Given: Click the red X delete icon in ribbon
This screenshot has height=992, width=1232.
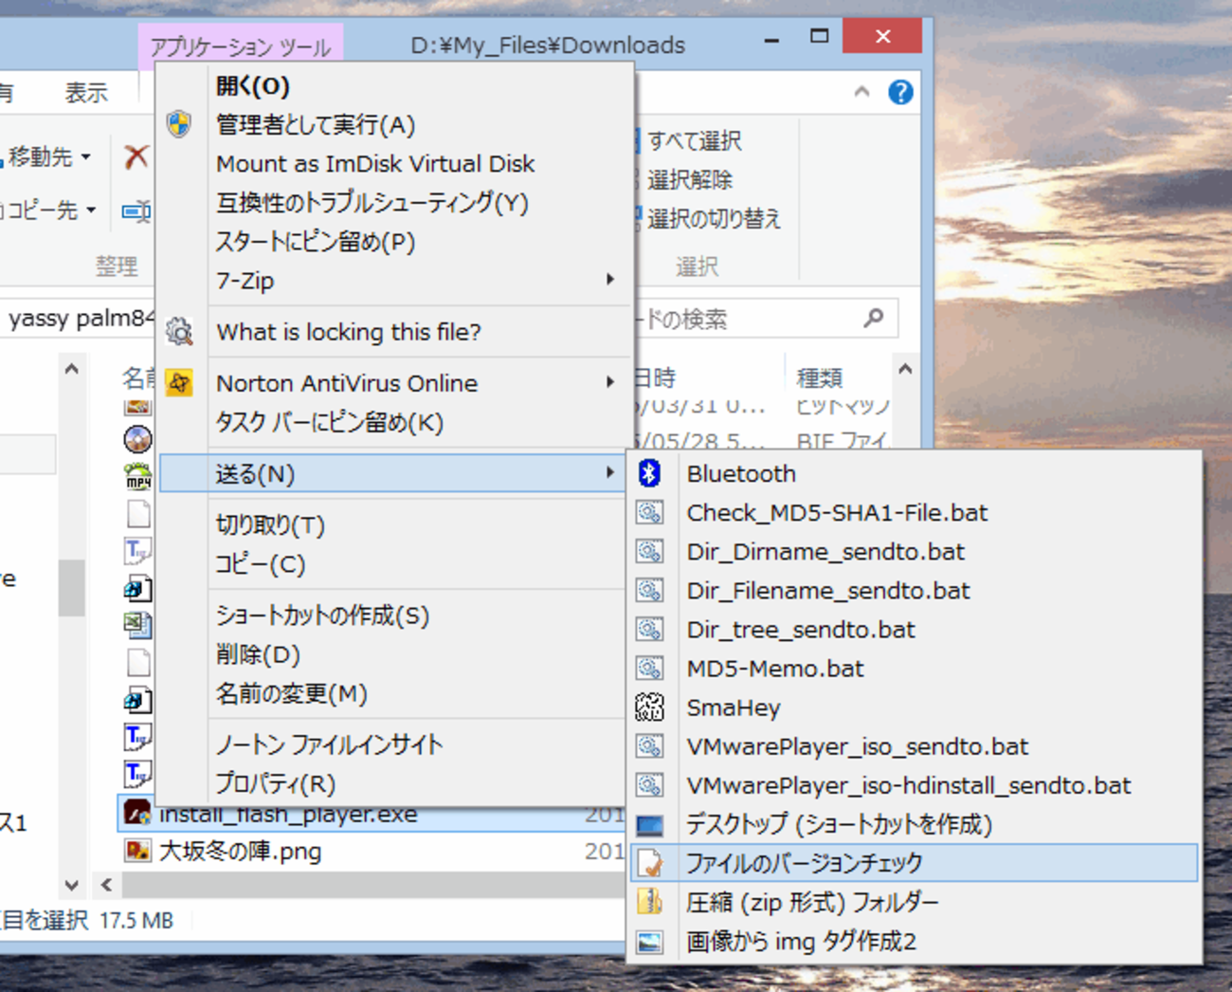Looking at the screenshot, I should 136,156.
